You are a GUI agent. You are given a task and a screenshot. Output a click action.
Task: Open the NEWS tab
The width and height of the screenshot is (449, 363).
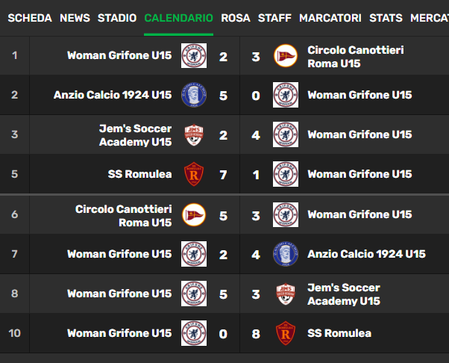click(x=75, y=18)
